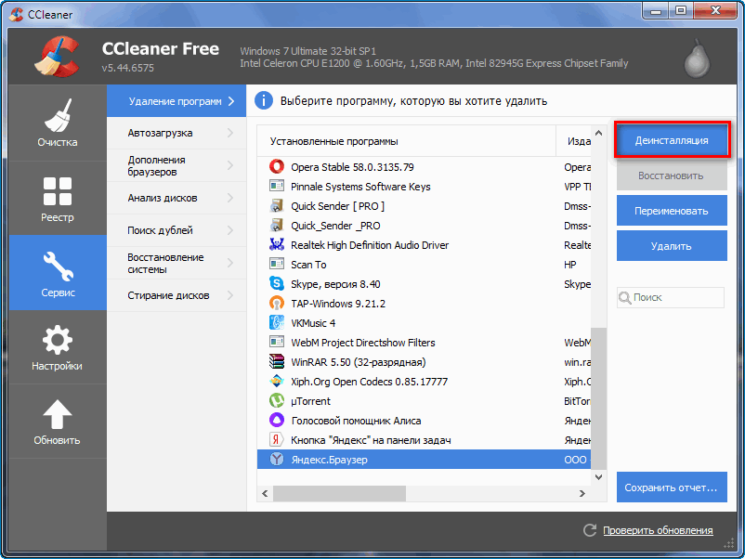
Task: Click the vertical scrollbar up arrow
Action: [598, 133]
